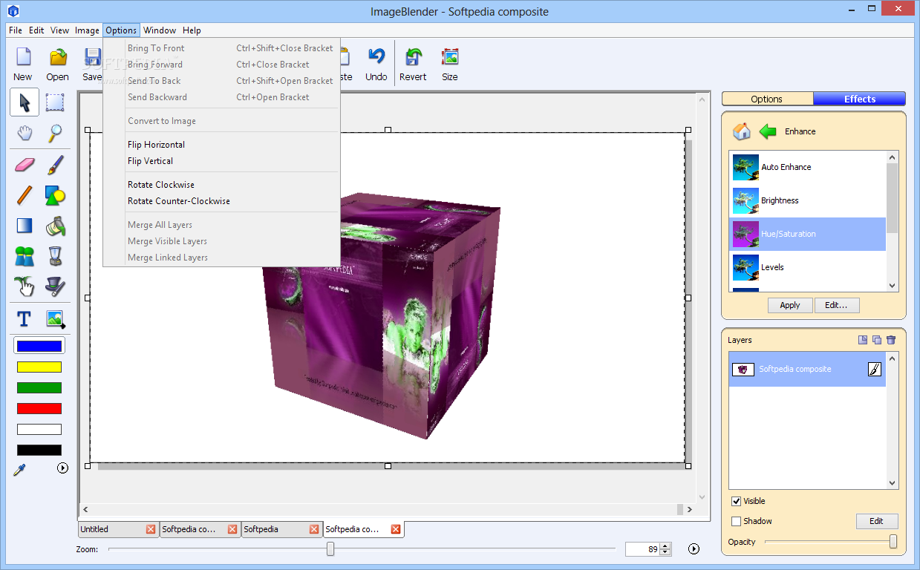
Task: Click the layers list scroll up arrow
Action: click(893, 358)
